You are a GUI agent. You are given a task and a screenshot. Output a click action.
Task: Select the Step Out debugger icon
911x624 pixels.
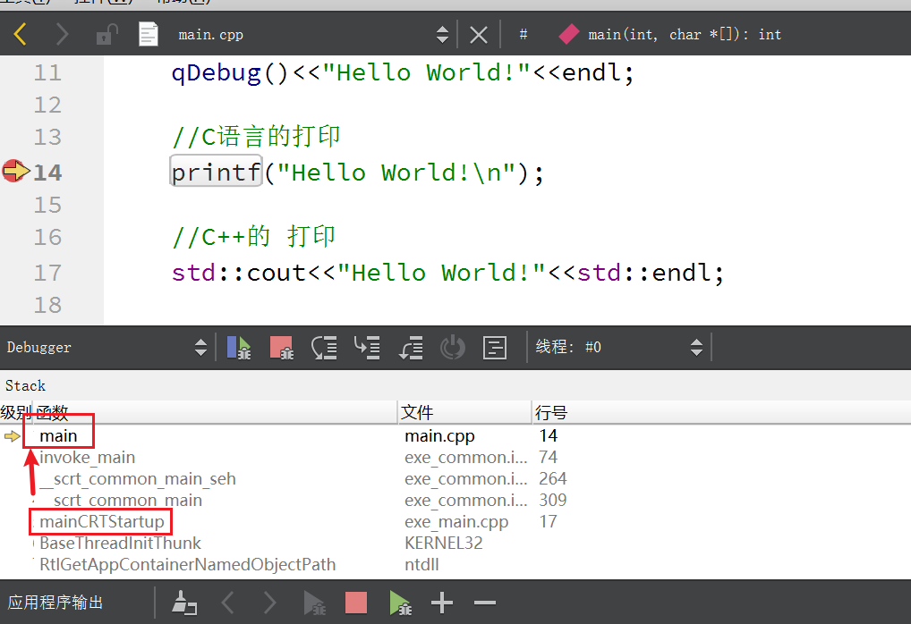(x=410, y=347)
